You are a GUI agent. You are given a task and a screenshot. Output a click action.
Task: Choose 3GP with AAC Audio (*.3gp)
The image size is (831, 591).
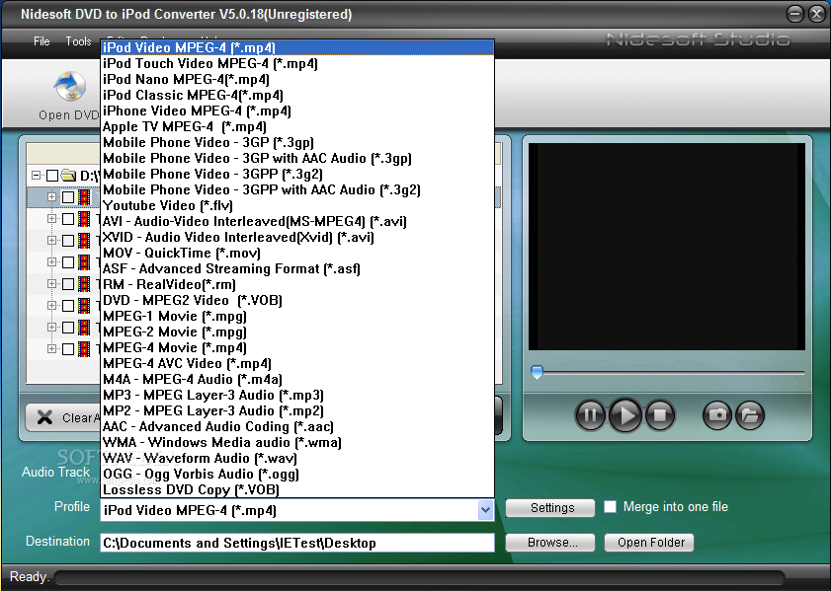click(x=297, y=158)
